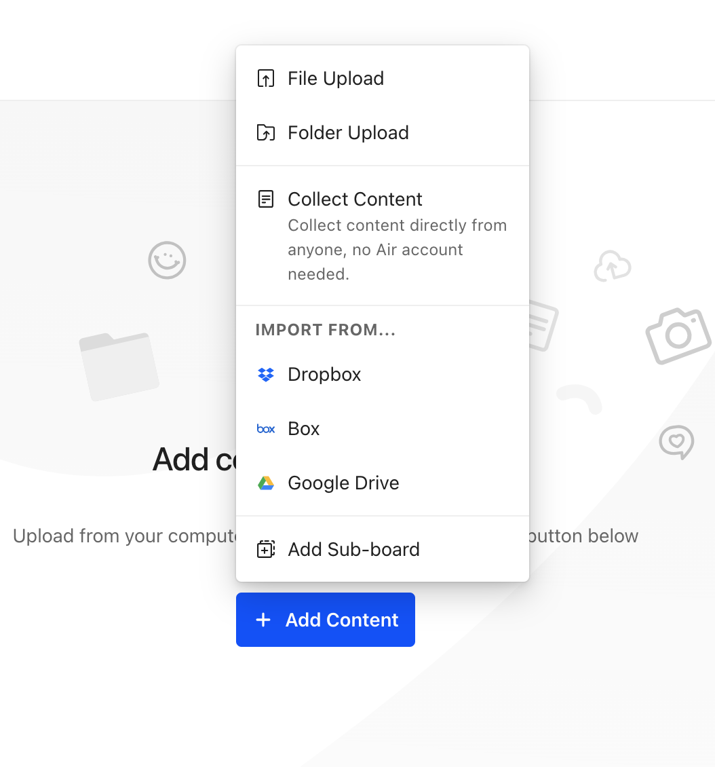Choose File Upload from the menu
Viewport: 715px width, 767px height.
click(x=336, y=79)
